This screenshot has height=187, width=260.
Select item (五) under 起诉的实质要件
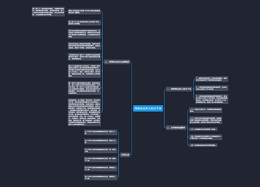click(x=203, y=145)
